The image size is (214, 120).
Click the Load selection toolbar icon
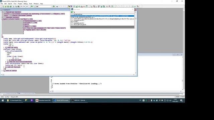pyautogui.click(x=94, y=6)
